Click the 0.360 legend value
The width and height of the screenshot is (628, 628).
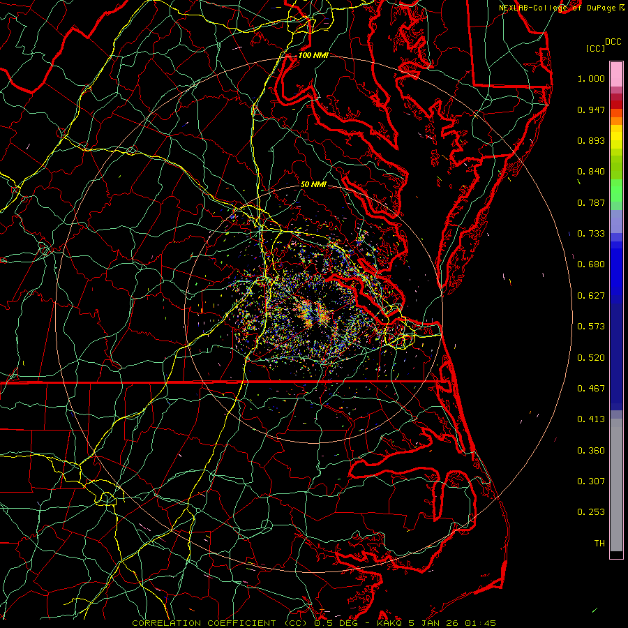click(591, 451)
